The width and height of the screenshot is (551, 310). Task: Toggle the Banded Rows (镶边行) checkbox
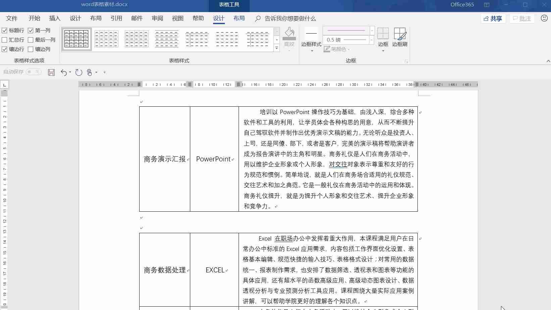[x=4, y=49]
